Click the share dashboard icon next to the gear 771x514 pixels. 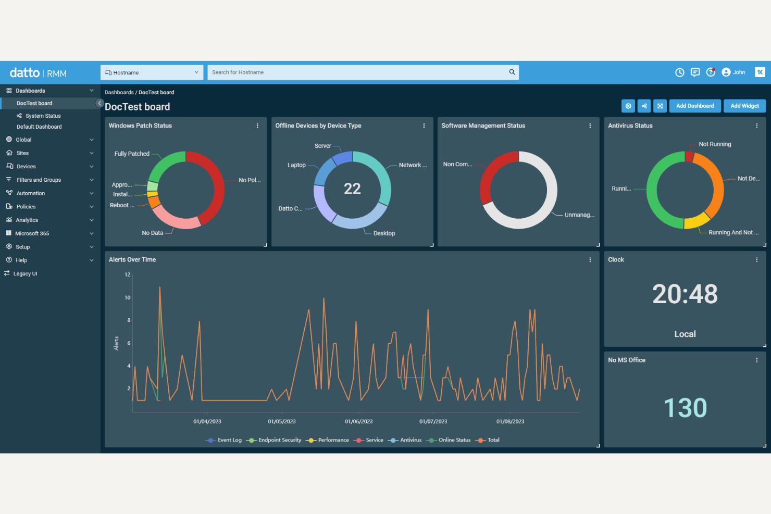(644, 106)
